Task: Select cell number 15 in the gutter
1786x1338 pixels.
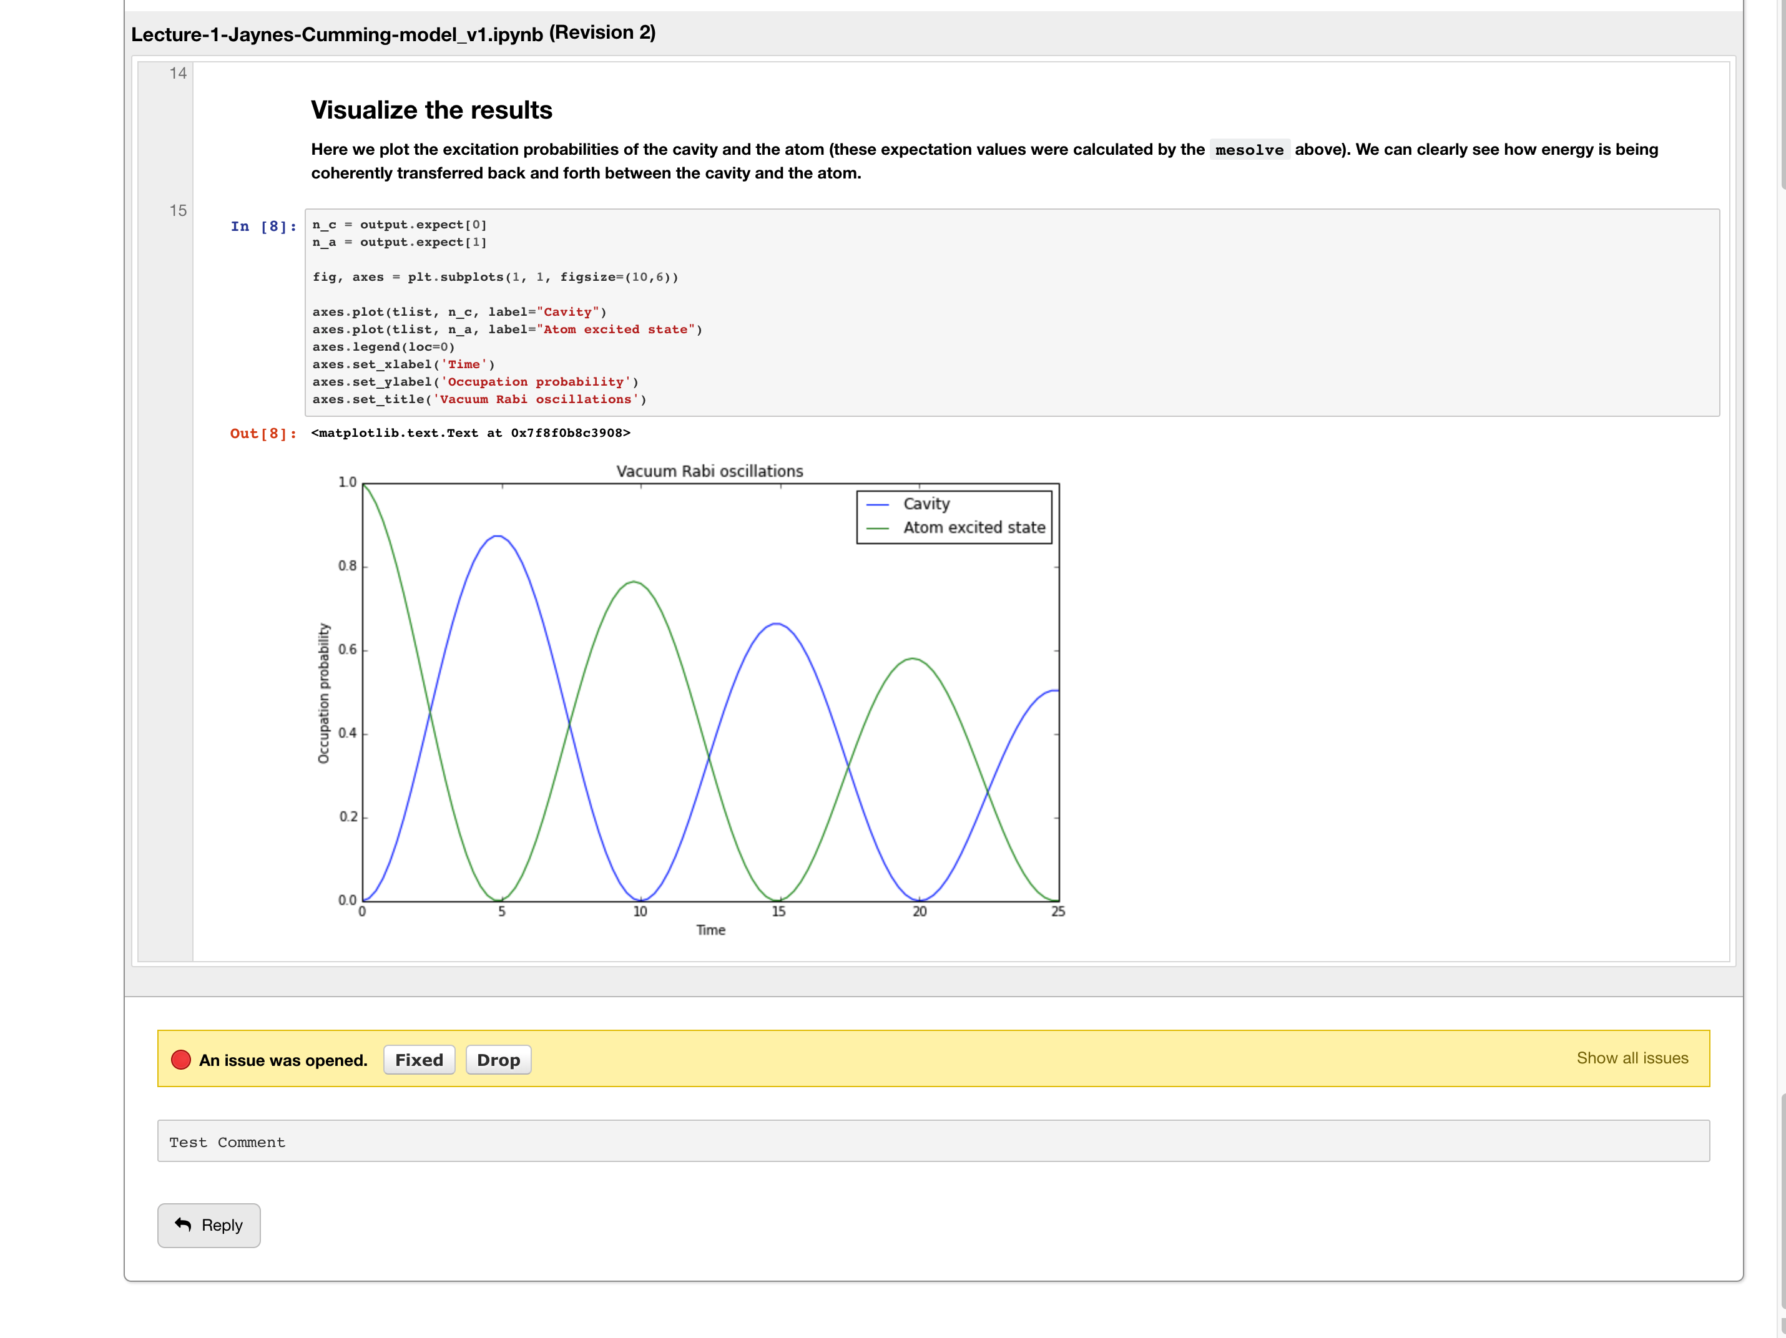Action: 178,211
